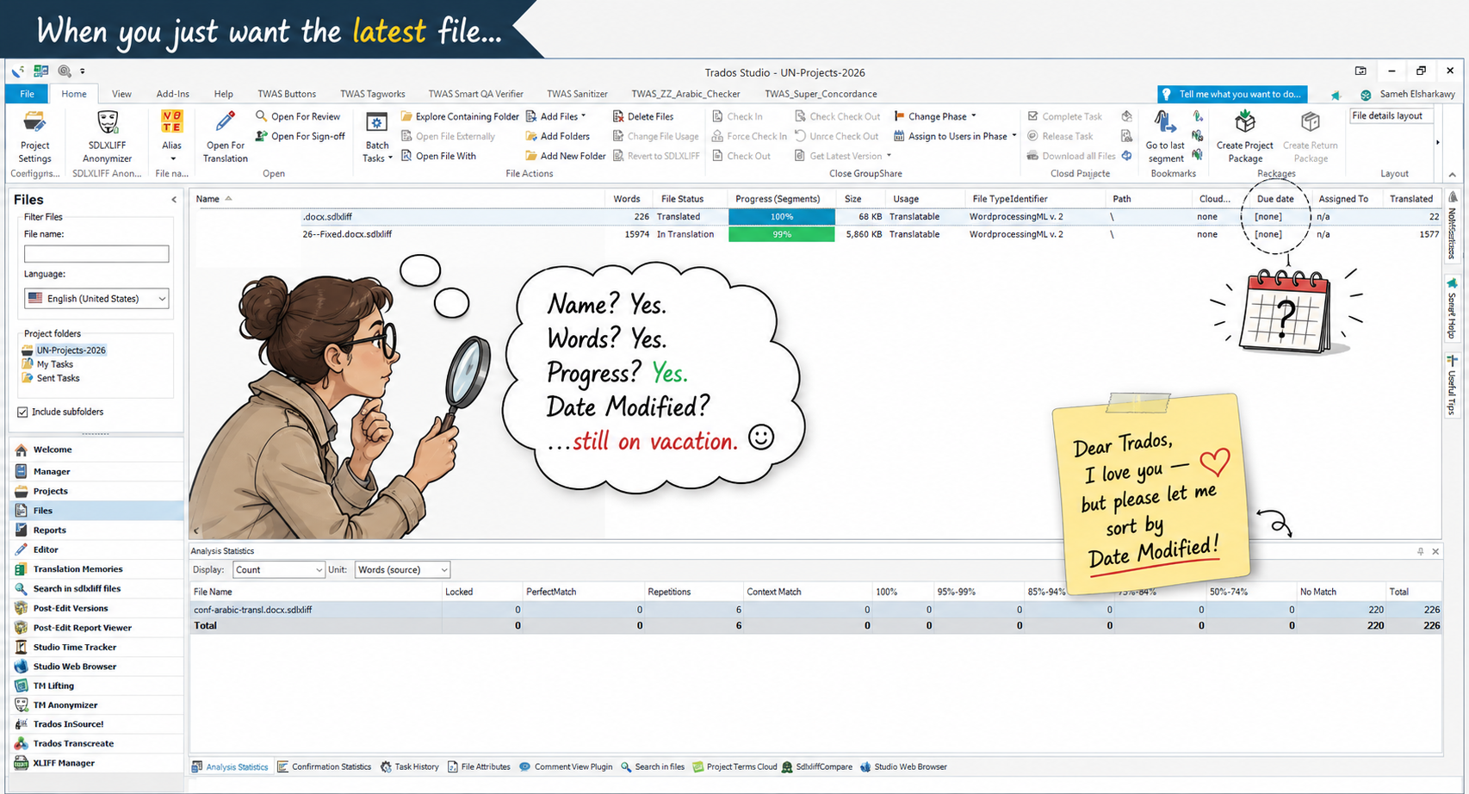Open Studio Web Browser sidebar item
The height and width of the screenshot is (794, 1469).
(97, 667)
